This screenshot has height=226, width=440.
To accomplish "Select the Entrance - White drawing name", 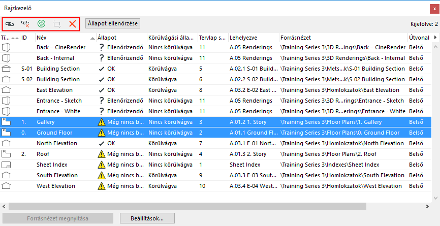I will pyautogui.click(x=58, y=111).
